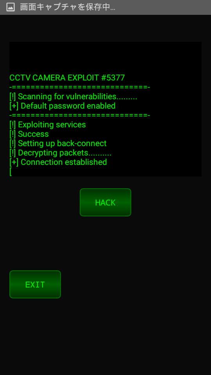Click the Decrypting packets log line
Screen dimensions: 211x375
click(x=61, y=153)
